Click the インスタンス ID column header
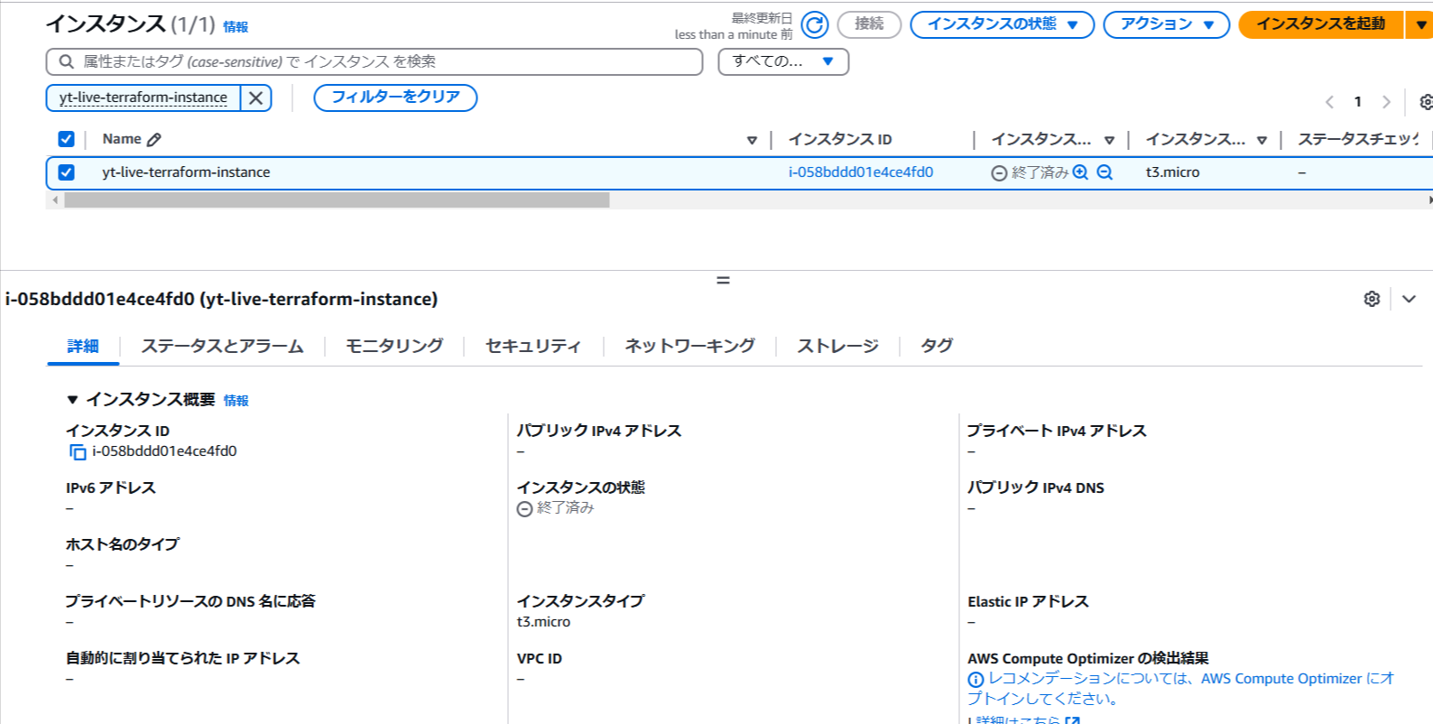This screenshot has width=1433, height=724. pyautogui.click(x=840, y=140)
